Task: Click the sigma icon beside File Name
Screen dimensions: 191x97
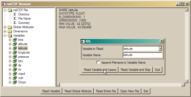Action: pos(15,19)
